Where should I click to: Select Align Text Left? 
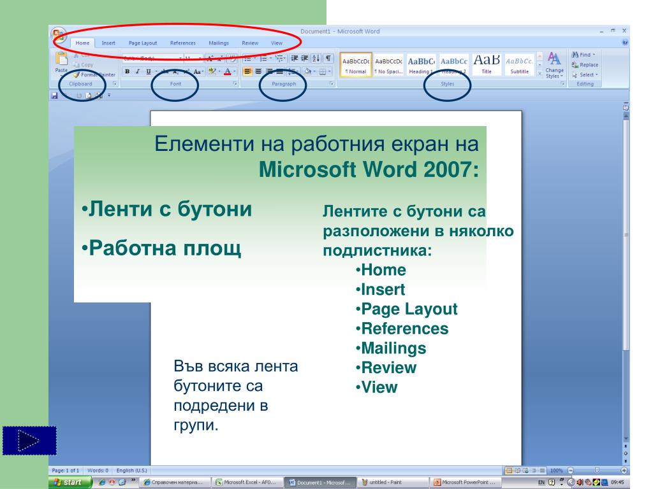247,71
